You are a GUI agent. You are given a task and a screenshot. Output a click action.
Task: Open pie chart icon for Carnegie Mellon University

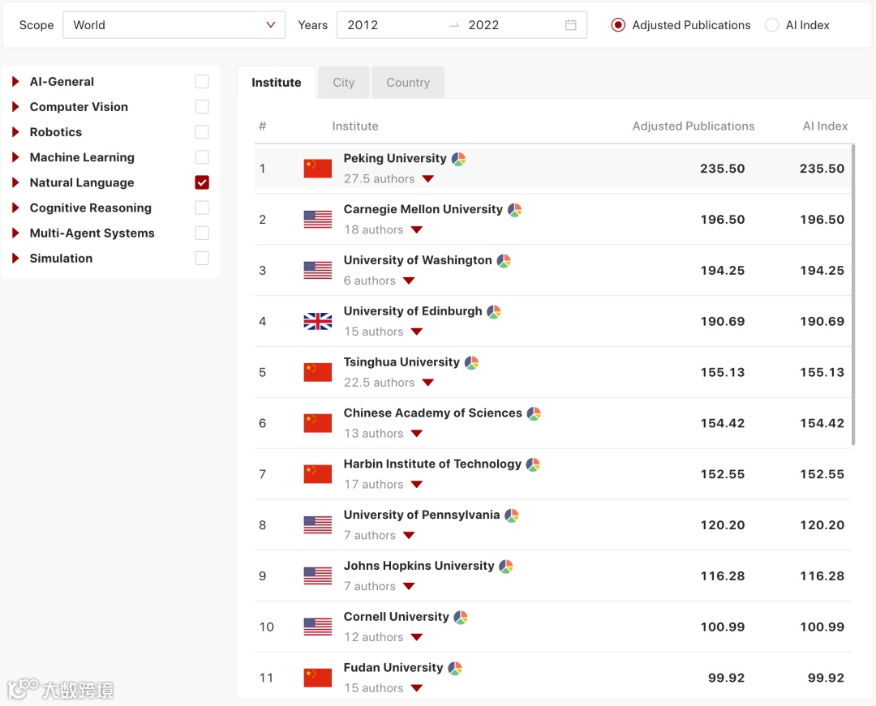(514, 210)
